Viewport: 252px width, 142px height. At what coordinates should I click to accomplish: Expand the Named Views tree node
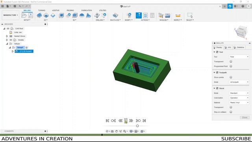7,36
